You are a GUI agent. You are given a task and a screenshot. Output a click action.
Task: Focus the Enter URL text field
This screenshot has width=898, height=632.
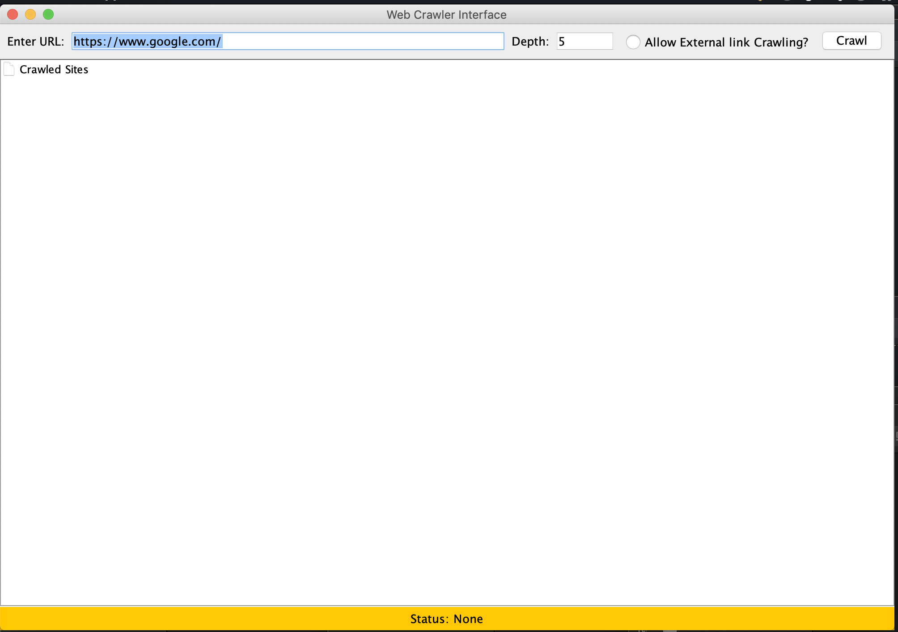click(x=288, y=41)
